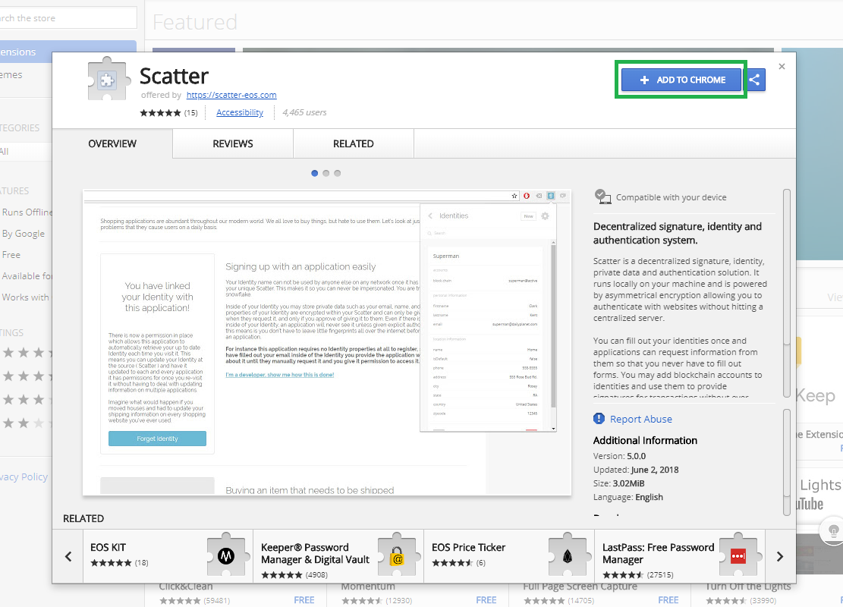This screenshot has height=607, width=843.
Task: Select Extensions in the store sidebar
Action: pyautogui.click(x=68, y=52)
